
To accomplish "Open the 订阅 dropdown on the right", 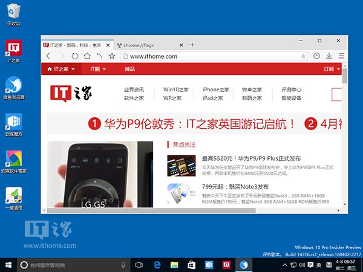I will point(331,70).
